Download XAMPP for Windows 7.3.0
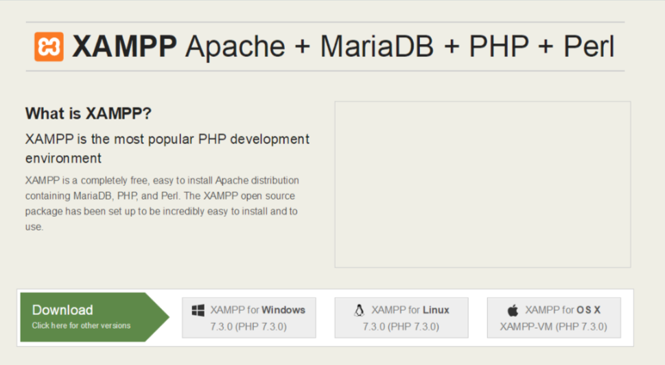Screen dimensions: 665x365 pos(249,318)
